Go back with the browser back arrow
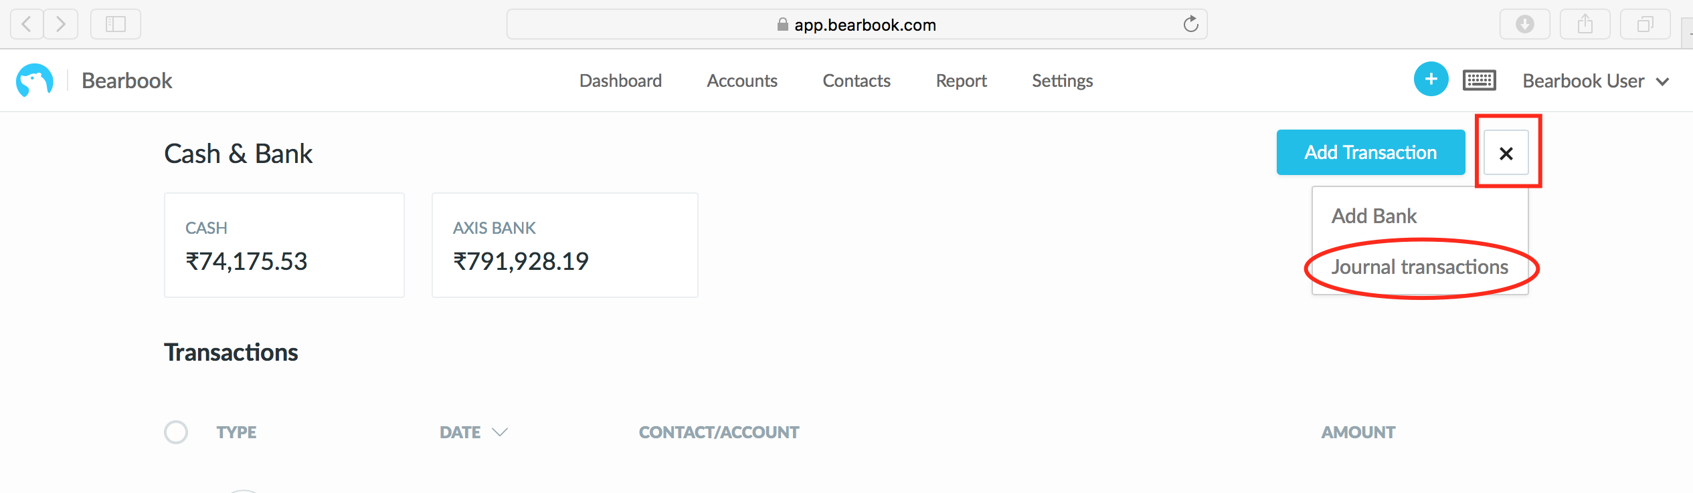This screenshot has height=493, width=1693. click(x=27, y=25)
